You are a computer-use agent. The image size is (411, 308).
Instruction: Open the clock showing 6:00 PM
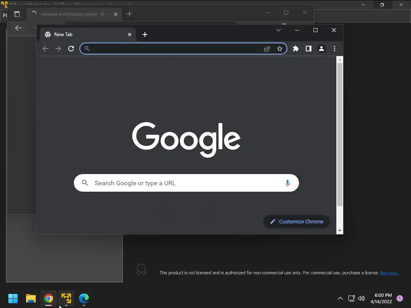(x=381, y=298)
